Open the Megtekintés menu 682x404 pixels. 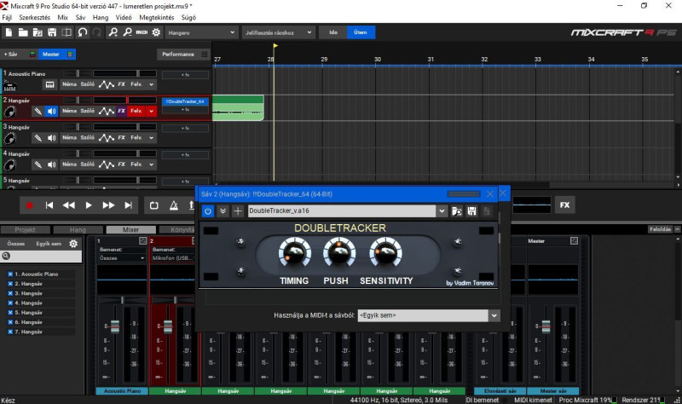coord(157,17)
